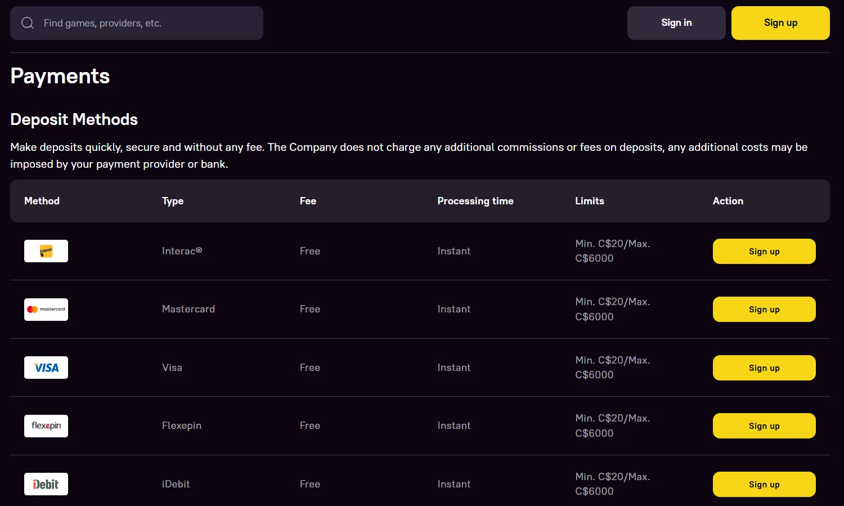This screenshot has width=844, height=506.
Task: Click the Free fee in Interac row
Action: [x=310, y=251]
